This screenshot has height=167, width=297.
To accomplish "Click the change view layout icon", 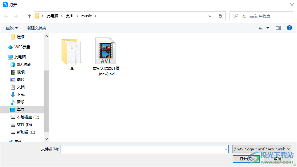I will tap(261, 28).
